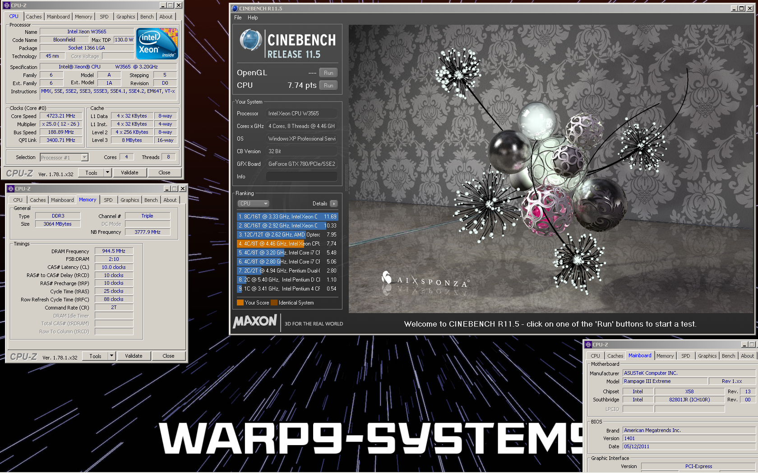The width and height of the screenshot is (758, 473).
Task: Open the CPU ranking type dropdown
Action: (x=253, y=204)
